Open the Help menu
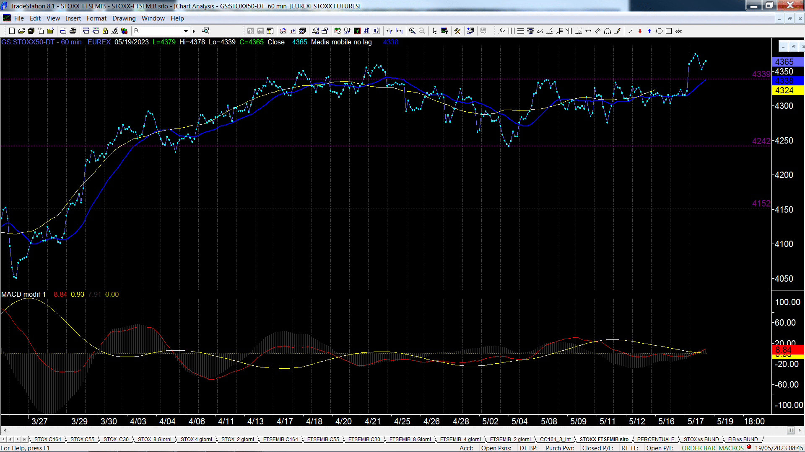The image size is (805, 452). [x=177, y=18]
